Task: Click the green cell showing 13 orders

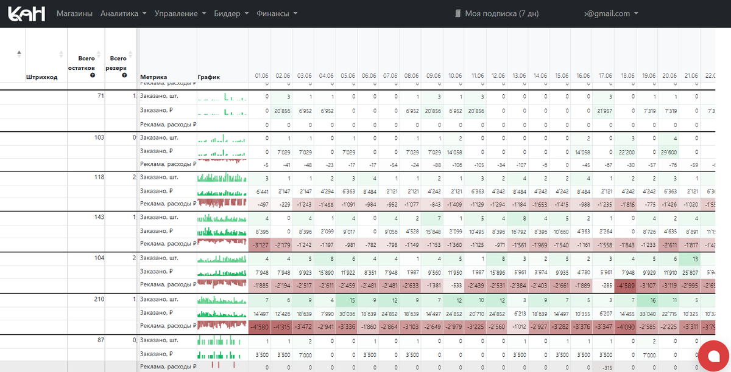Action: (690, 259)
